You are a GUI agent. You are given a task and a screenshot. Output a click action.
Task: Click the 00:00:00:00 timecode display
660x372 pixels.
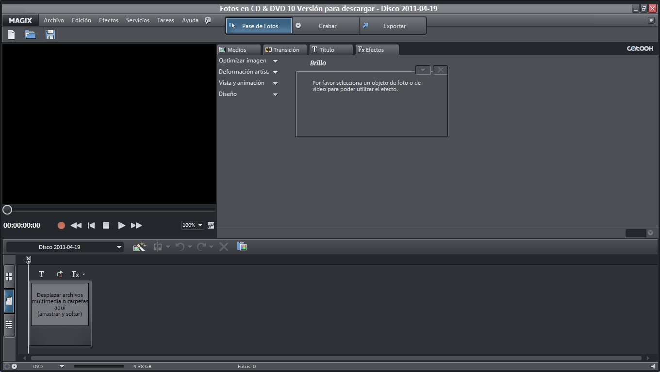(22, 225)
